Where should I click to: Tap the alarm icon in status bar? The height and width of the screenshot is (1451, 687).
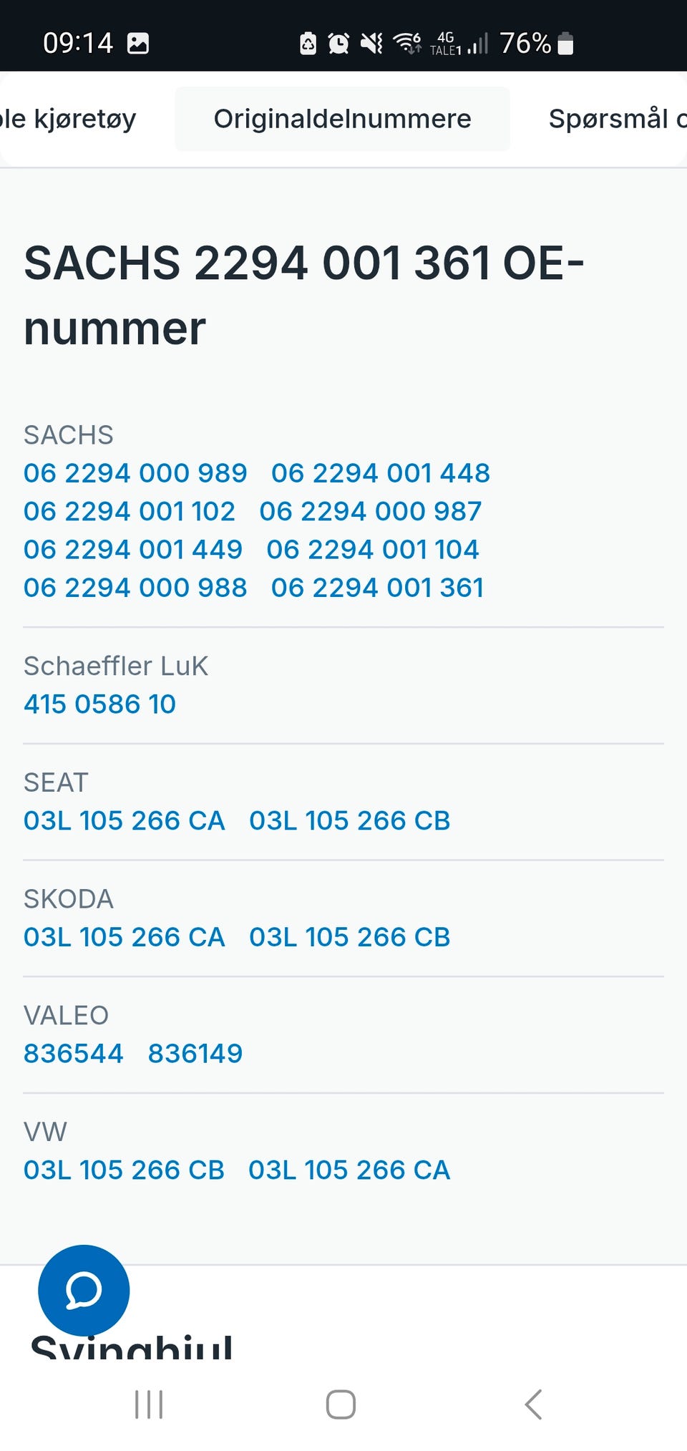(338, 44)
